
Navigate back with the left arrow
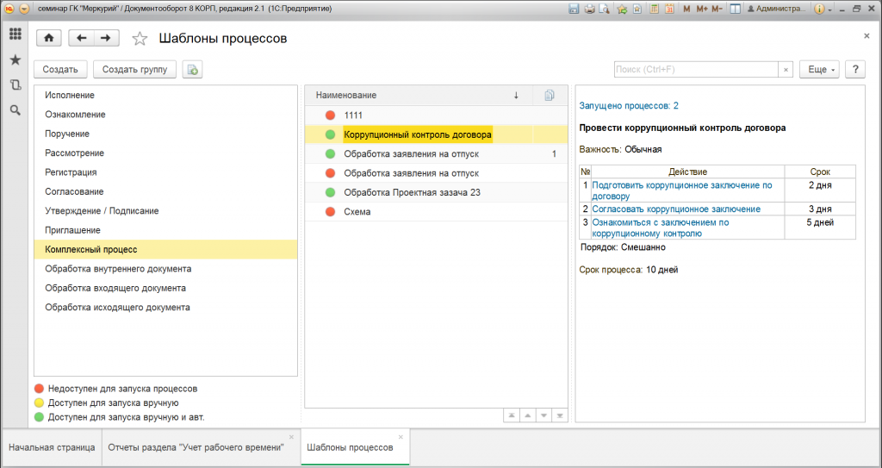tap(81, 38)
